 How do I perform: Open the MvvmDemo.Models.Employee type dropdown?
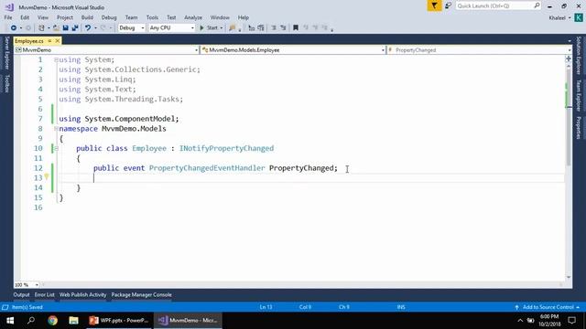(293, 50)
